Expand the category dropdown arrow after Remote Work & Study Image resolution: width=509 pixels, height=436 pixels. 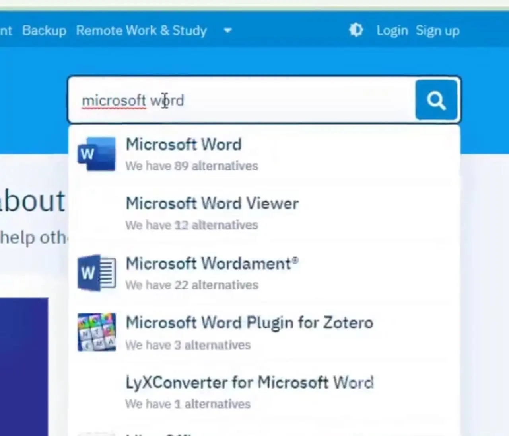(x=228, y=30)
